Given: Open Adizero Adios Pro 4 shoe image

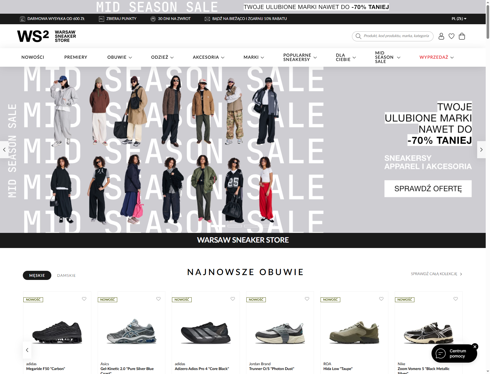Looking at the screenshot, I should click(x=206, y=333).
